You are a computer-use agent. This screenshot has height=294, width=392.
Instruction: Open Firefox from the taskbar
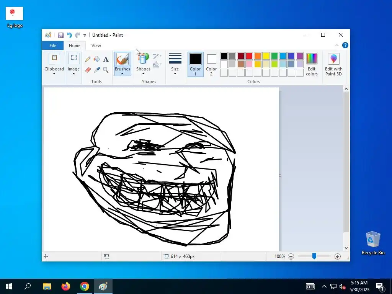coord(66,286)
